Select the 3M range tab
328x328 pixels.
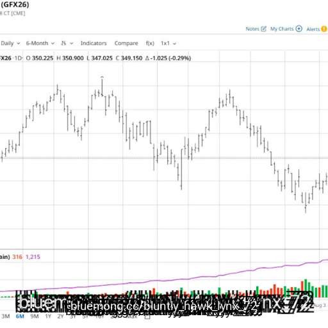[x=6, y=316]
